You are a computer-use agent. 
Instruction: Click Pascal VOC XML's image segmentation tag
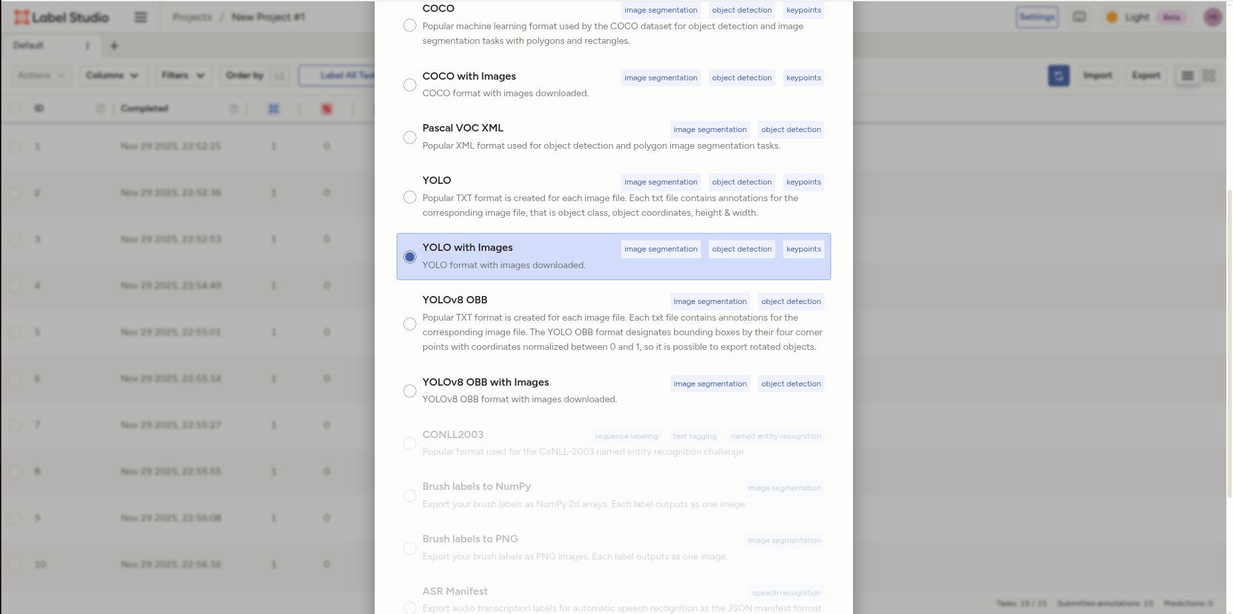coord(710,129)
